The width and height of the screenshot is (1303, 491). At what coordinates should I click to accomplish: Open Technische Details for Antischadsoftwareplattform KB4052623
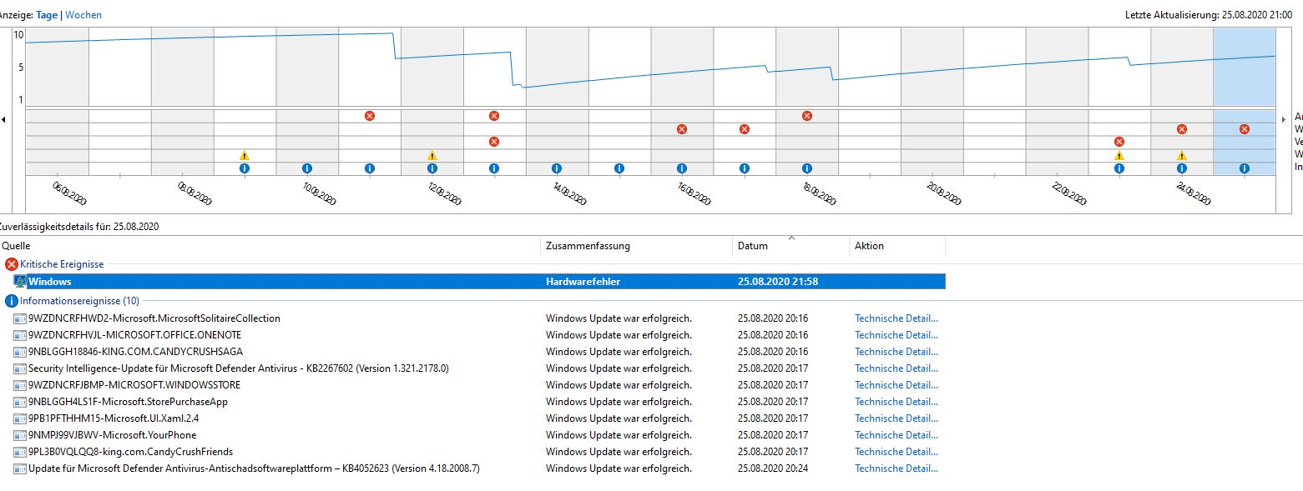(896, 468)
